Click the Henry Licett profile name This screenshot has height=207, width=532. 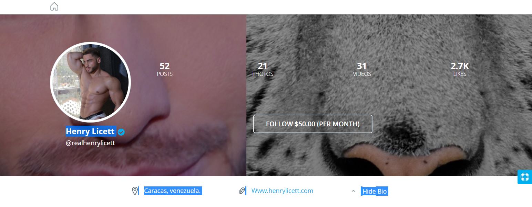click(90, 131)
